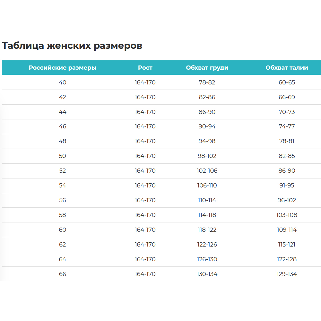Click waist value 82-85
The width and height of the screenshot is (321, 321).
287,156
